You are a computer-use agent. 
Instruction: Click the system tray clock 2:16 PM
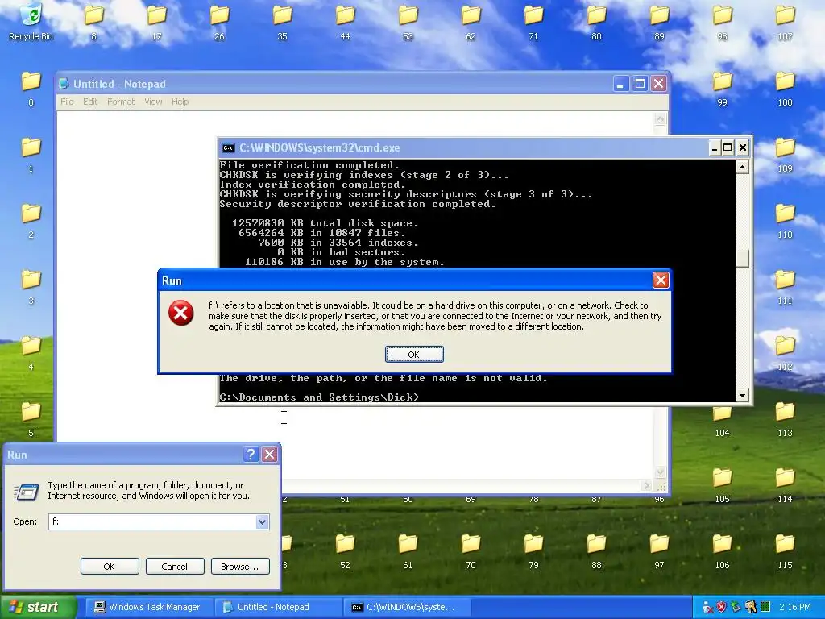tap(794, 607)
